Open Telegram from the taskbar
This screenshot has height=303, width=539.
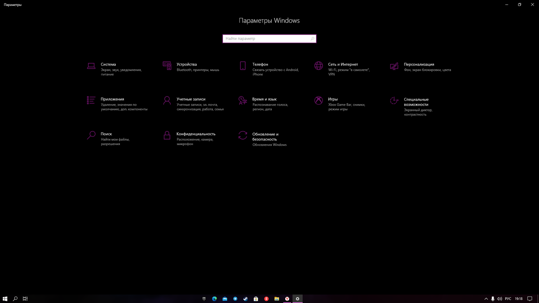coord(235,299)
